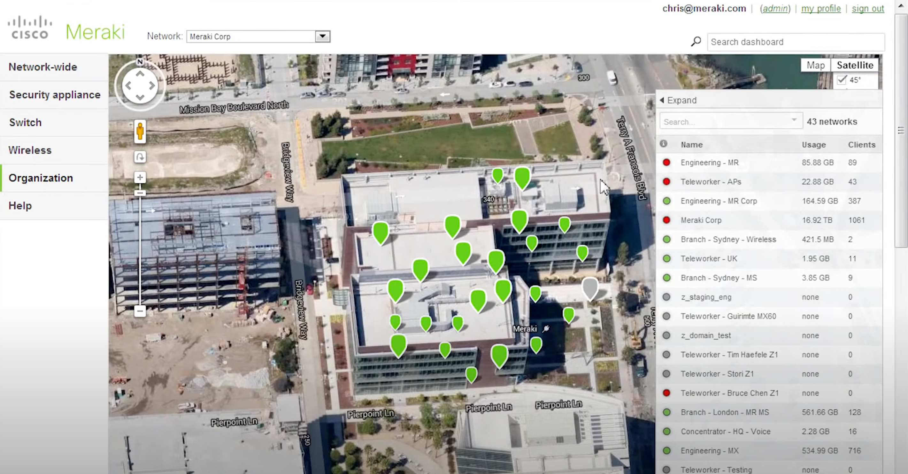Open the my profile link
The height and width of the screenshot is (474, 908).
click(x=820, y=8)
